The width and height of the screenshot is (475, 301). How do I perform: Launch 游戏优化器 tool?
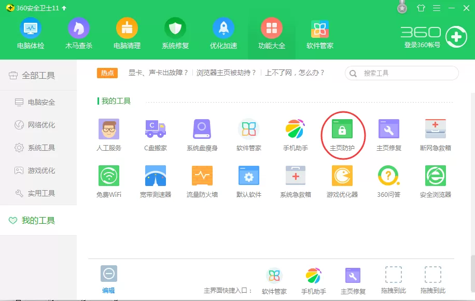pos(342,181)
